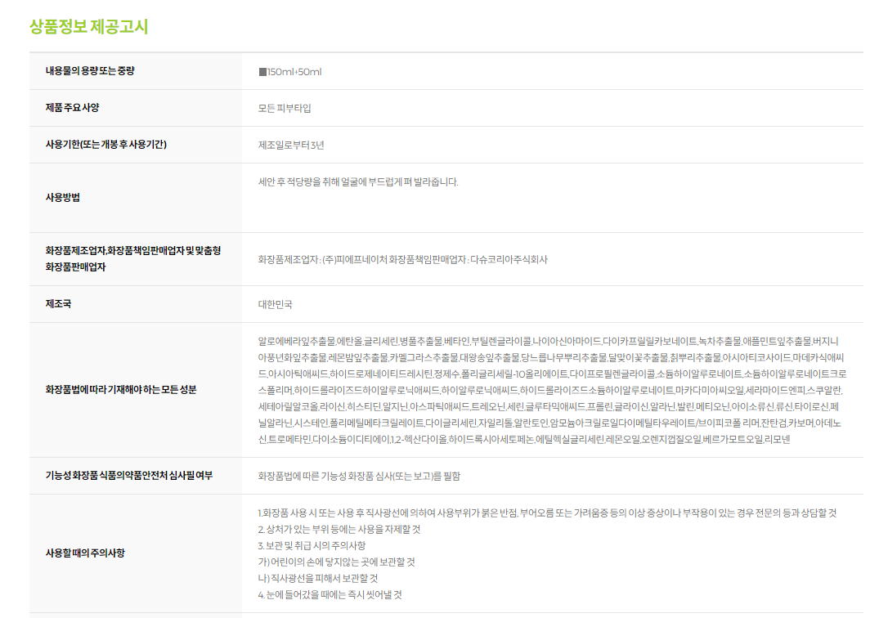Click the 기능성 화장품 심사(또는 보고)를 필함 text

364,476
